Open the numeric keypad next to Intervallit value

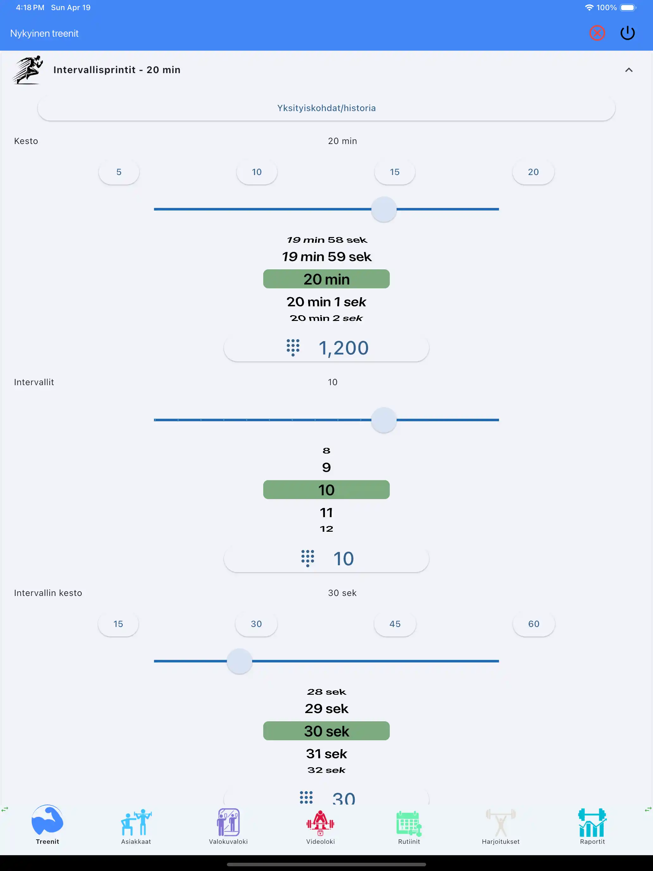coord(308,558)
